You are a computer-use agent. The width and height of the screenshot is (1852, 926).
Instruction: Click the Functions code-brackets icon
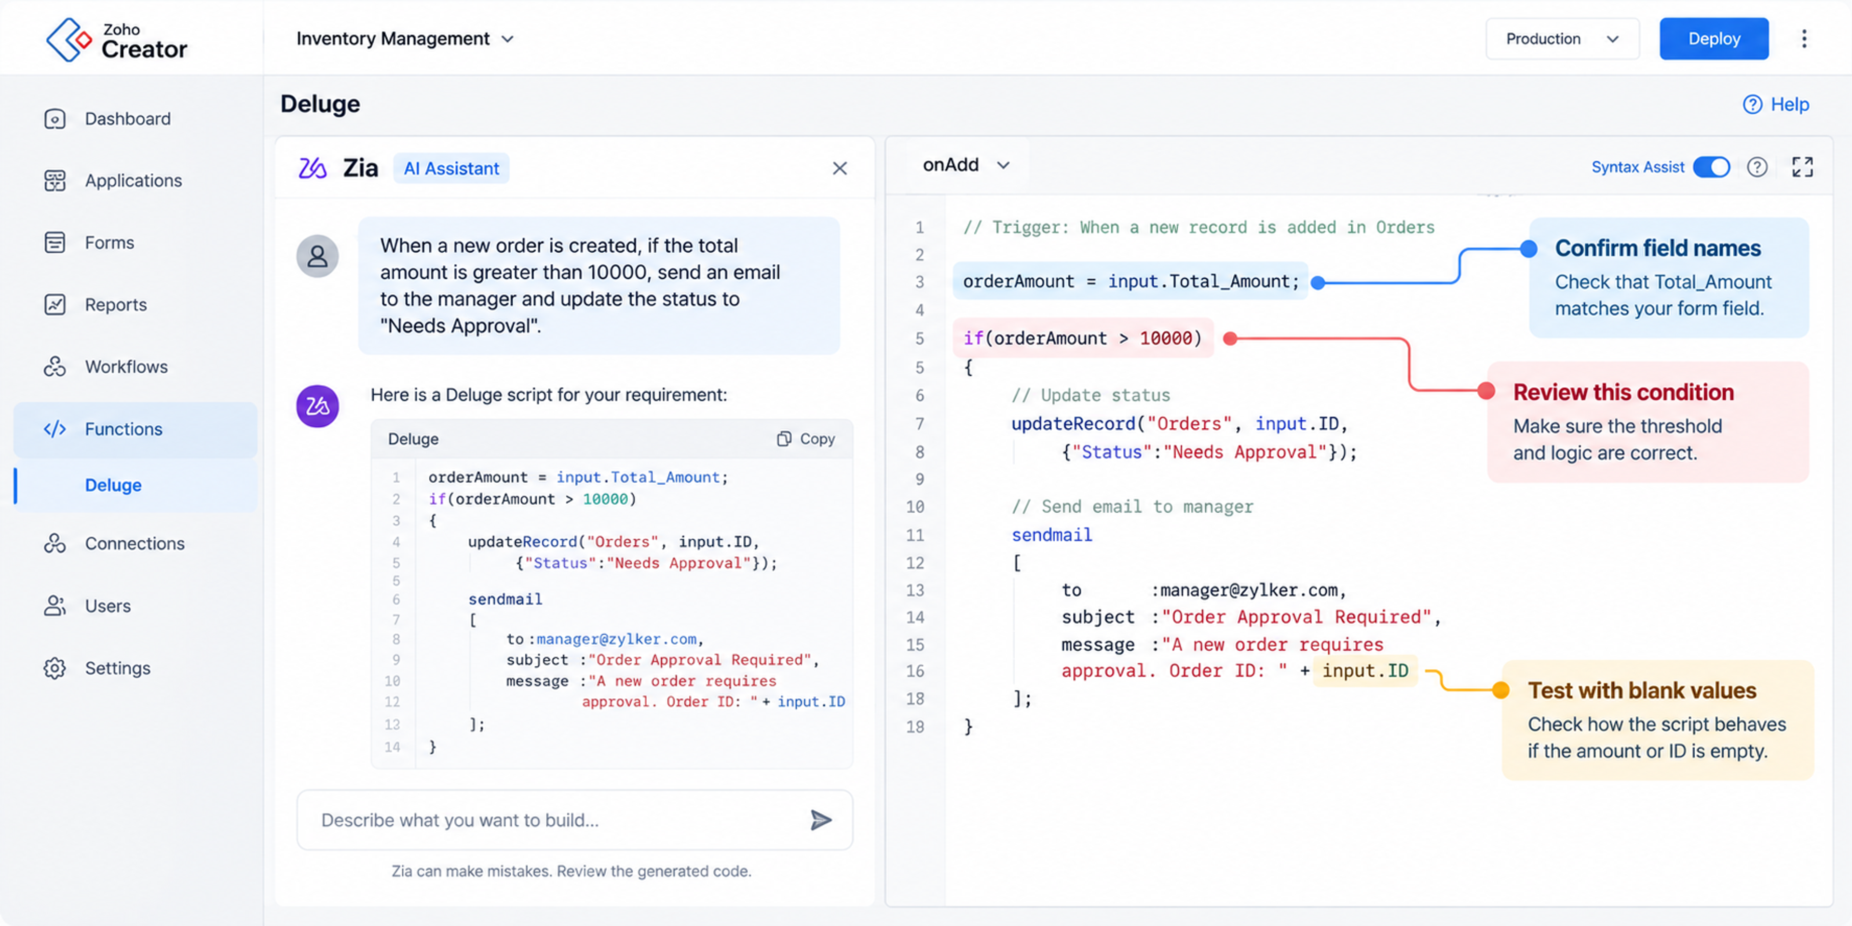pyautogui.click(x=54, y=429)
